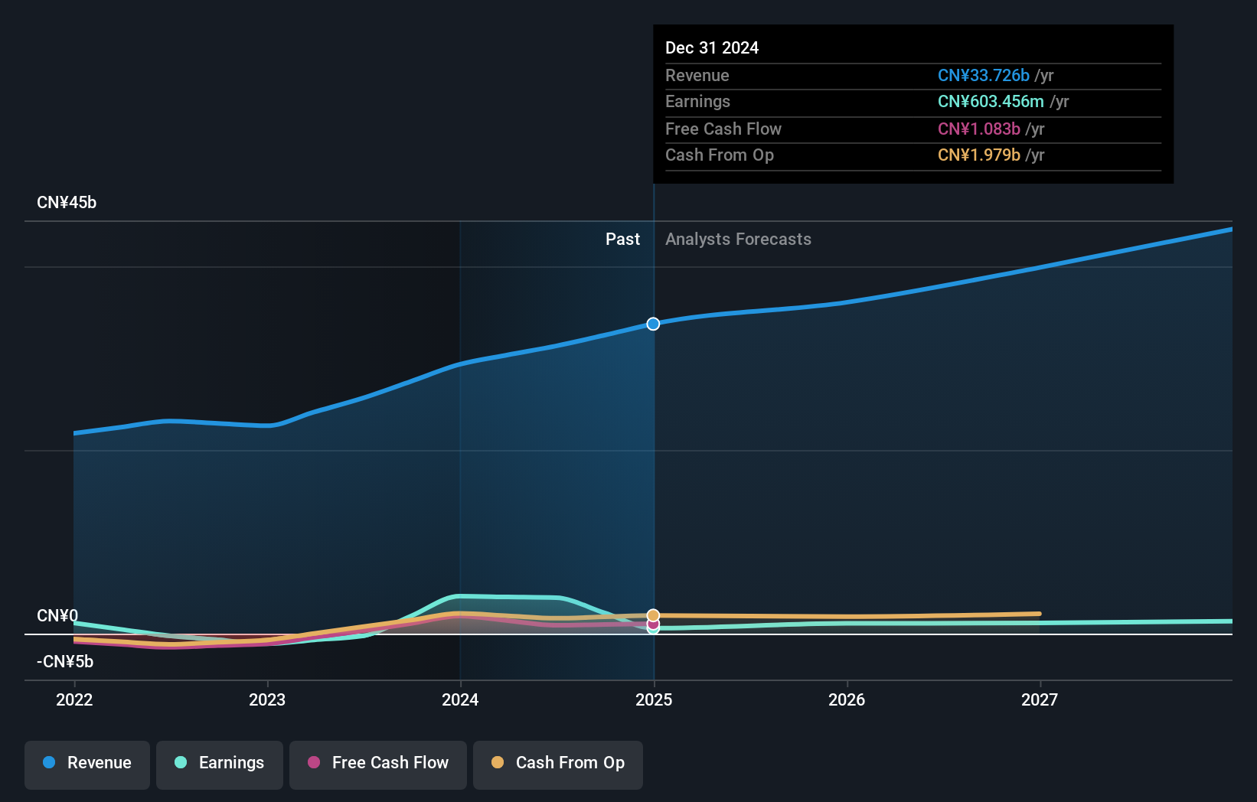
Task: Click the 2023 axis year label
Action: (268, 699)
